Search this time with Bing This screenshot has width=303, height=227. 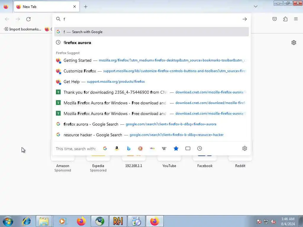129,148
